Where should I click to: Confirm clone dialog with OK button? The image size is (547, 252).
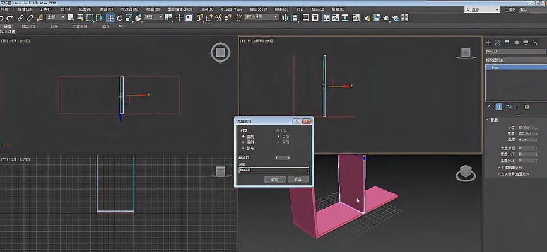click(x=275, y=180)
